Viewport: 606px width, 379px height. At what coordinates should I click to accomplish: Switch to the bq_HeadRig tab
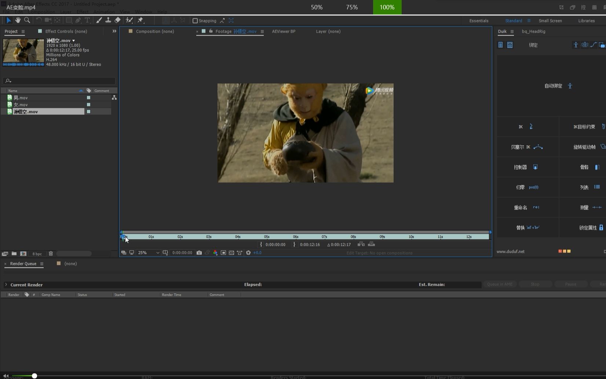533,32
